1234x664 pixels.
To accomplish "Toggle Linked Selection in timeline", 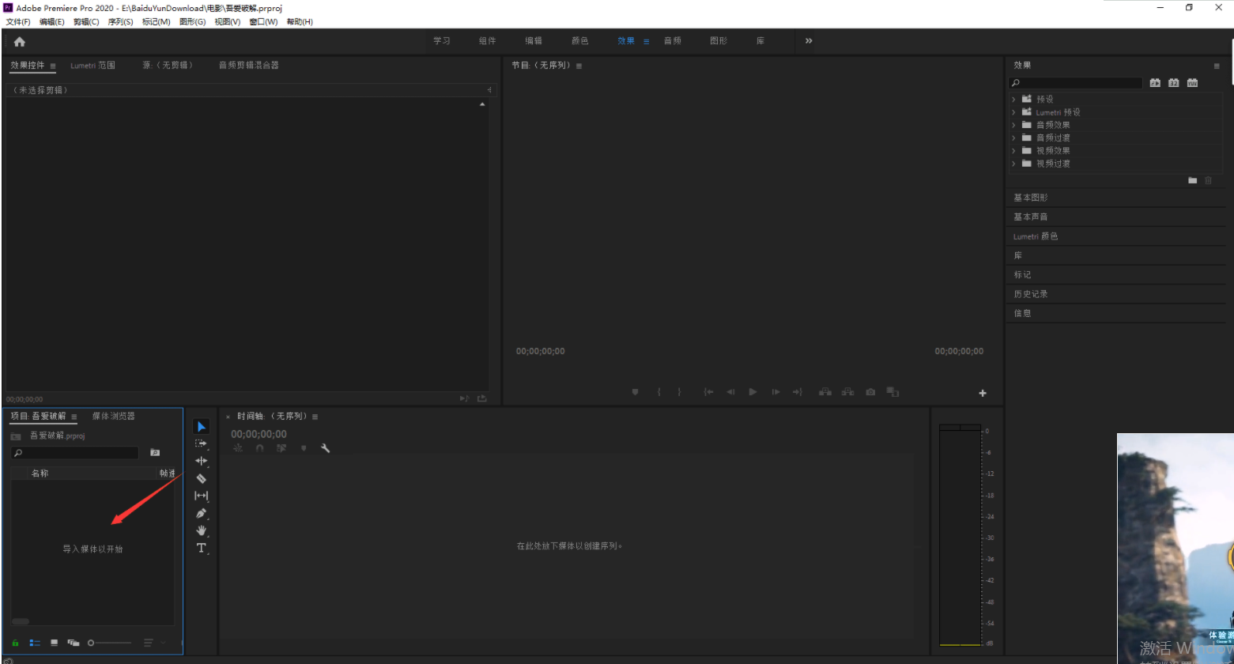I will (281, 448).
